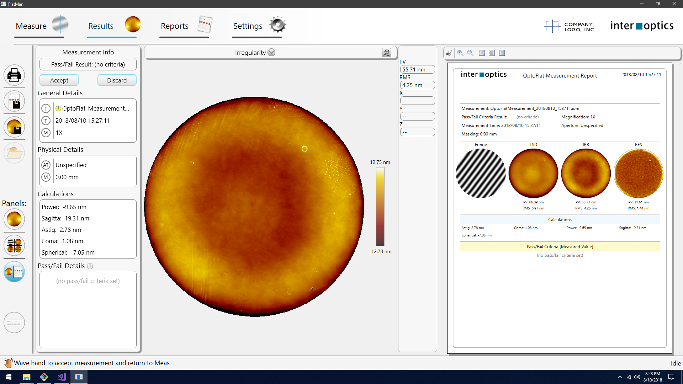Zoom out on the report preview
This screenshot has width=683, height=384.
470,53
